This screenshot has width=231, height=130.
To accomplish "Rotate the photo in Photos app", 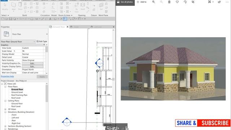I will pos(185,2).
